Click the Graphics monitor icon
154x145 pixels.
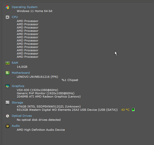tap(8, 86)
